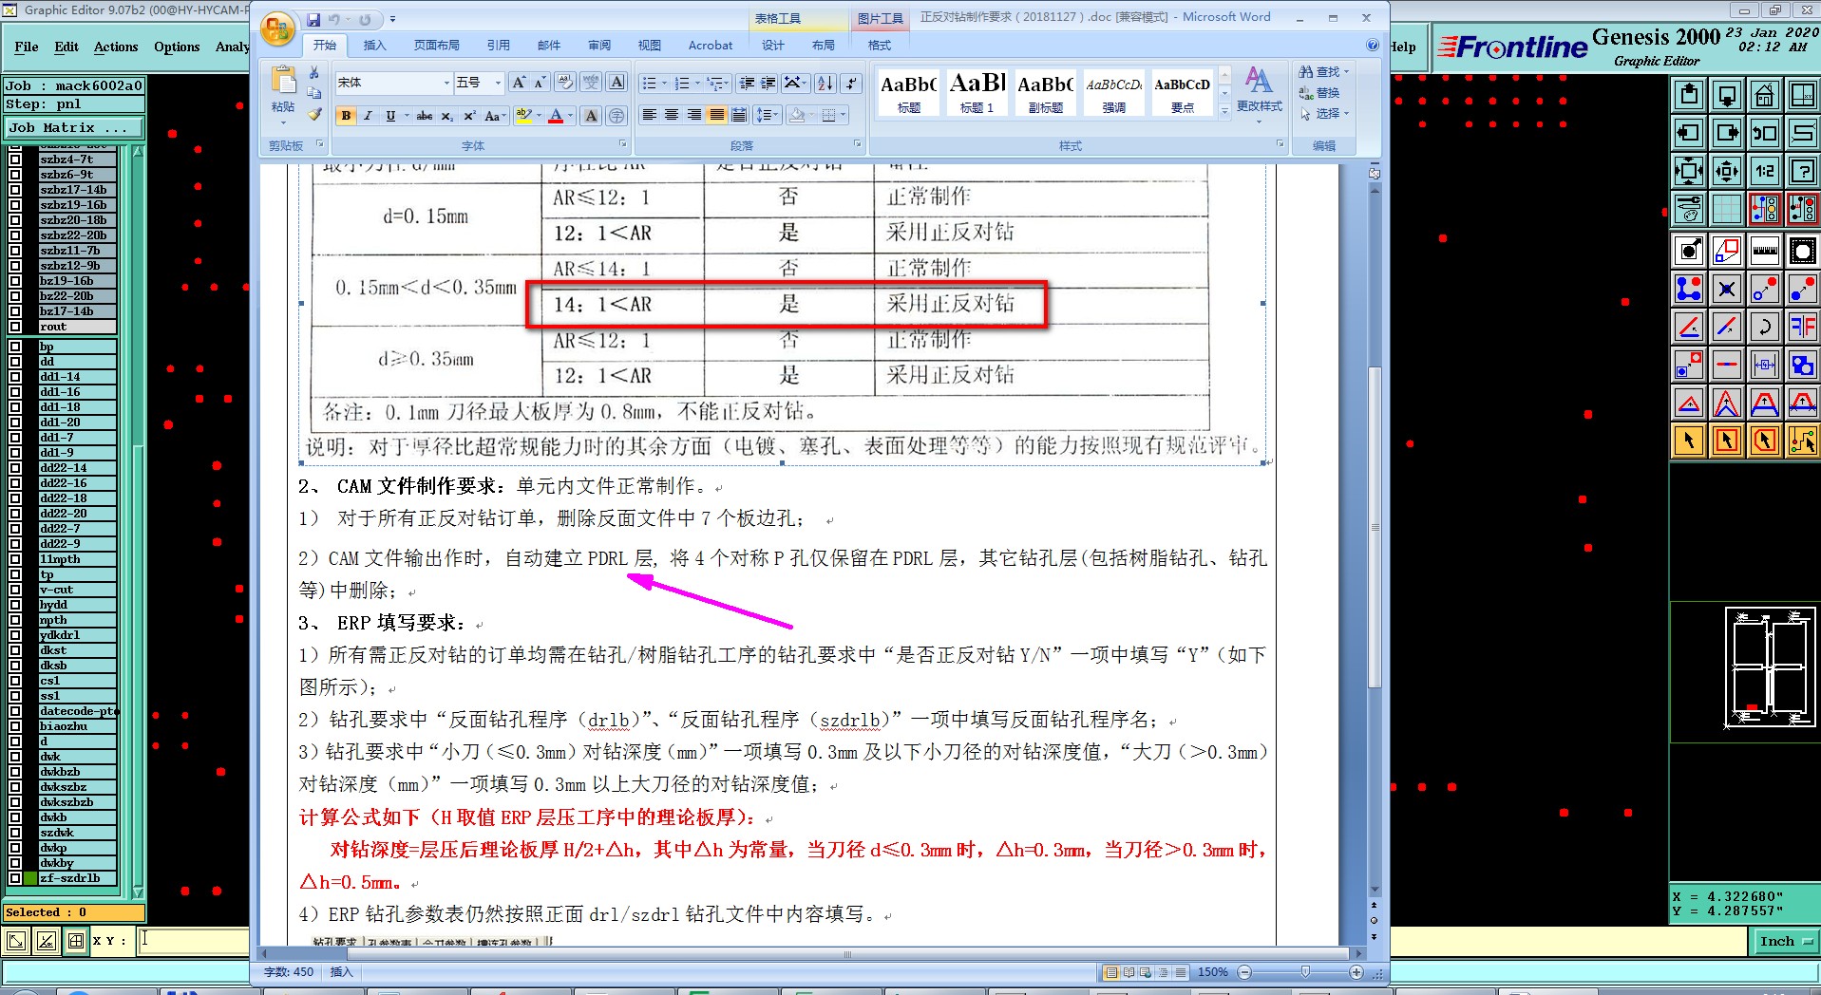
Task: Align paragraph text to center
Action: (x=672, y=116)
